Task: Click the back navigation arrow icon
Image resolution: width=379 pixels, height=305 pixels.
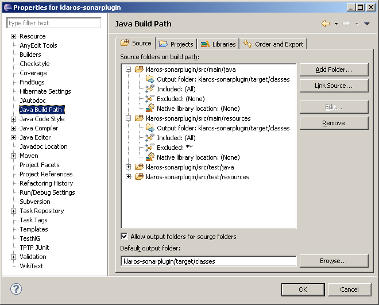Action: click(x=326, y=24)
